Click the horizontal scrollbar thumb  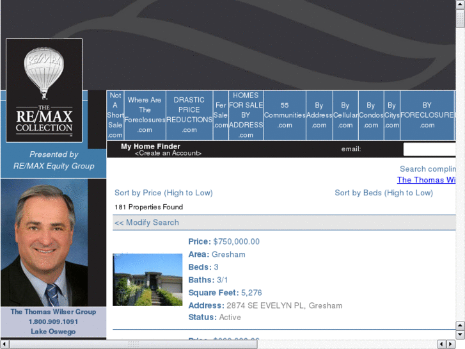click(133, 344)
